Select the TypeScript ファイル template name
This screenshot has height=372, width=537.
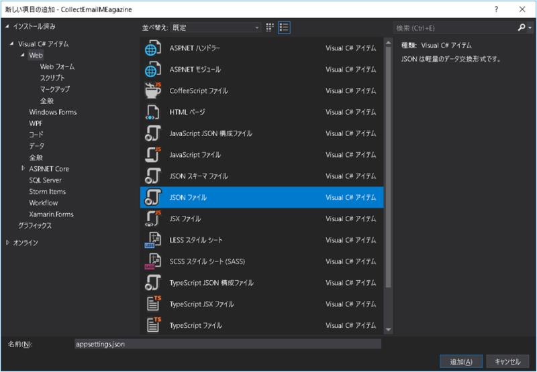pos(196,326)
